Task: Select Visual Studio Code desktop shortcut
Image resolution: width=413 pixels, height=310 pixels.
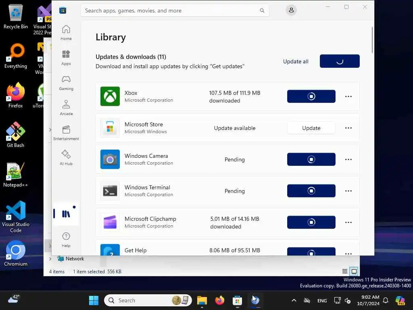Action: [16, 217]
